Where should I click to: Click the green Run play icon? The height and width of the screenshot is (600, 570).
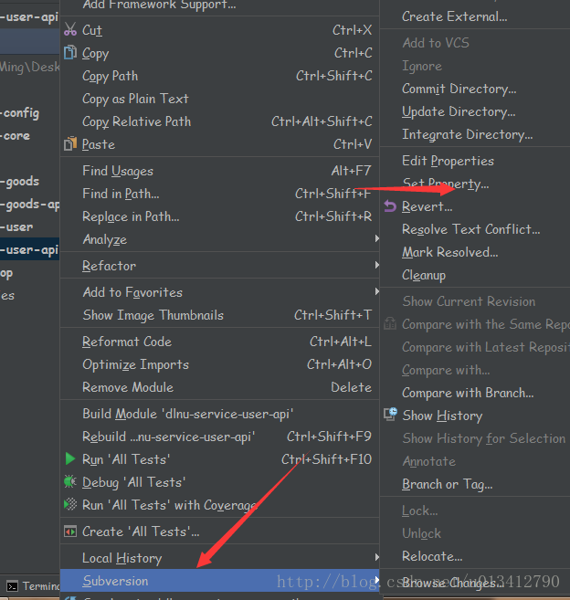[x=70, y=458]
